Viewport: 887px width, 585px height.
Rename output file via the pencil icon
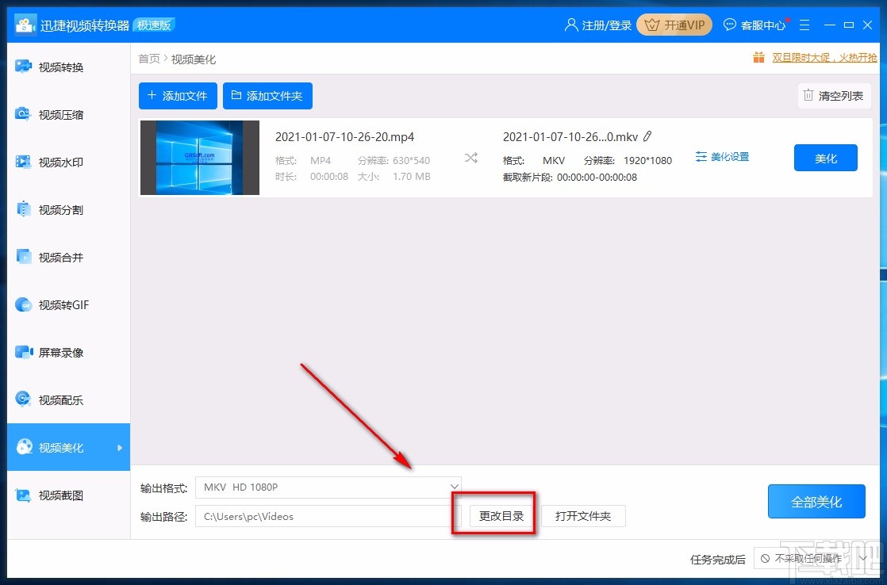[x=648, y=136]
